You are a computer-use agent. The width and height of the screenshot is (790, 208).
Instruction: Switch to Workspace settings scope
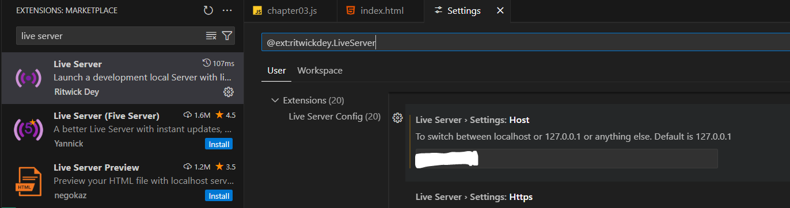(x=320, y=71)
